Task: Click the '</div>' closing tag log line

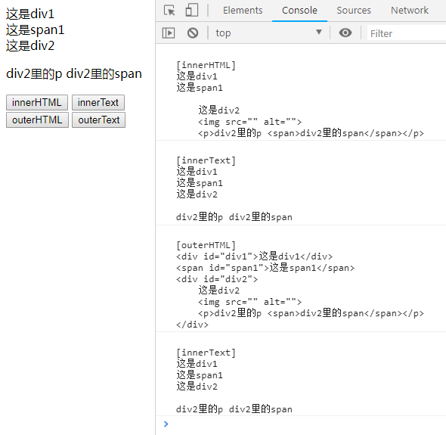Action: (x=192, y=325)
